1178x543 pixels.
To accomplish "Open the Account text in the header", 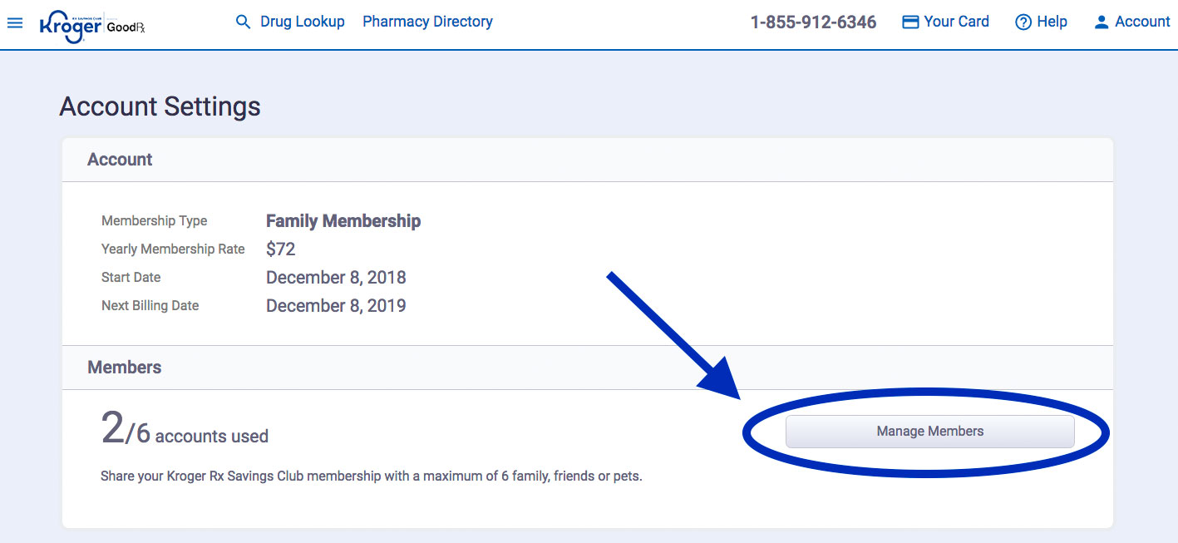I will [1142, 22].
